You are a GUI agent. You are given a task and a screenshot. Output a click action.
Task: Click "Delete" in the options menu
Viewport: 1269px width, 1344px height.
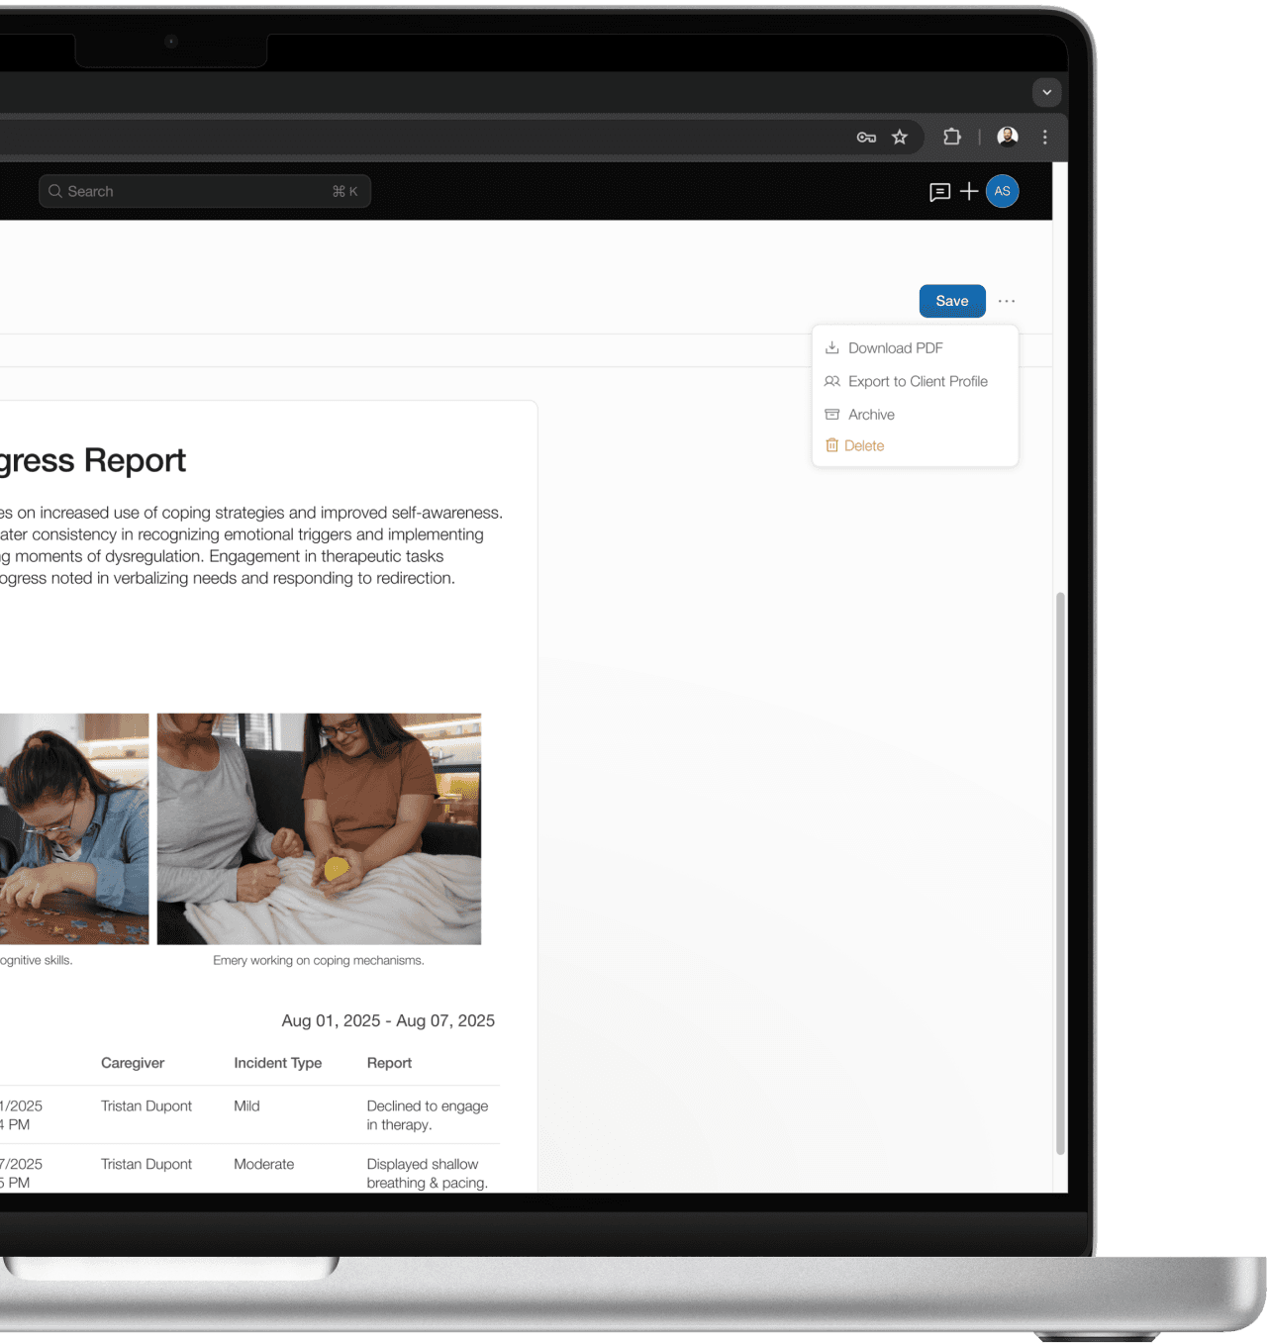coord(865,445)
